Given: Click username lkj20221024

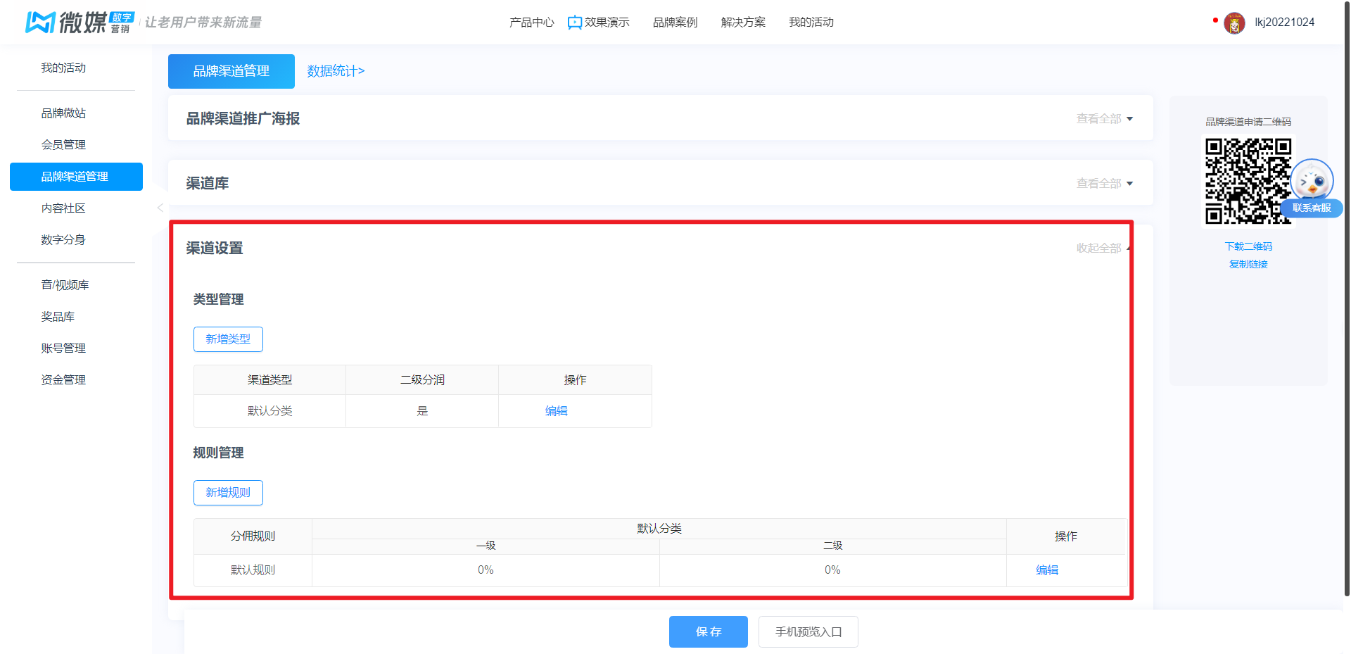Looking at the screenshot, I should [1284, 23].
